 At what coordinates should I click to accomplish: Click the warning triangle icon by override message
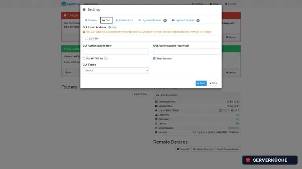pyautogui.click(x=84, y=32)
